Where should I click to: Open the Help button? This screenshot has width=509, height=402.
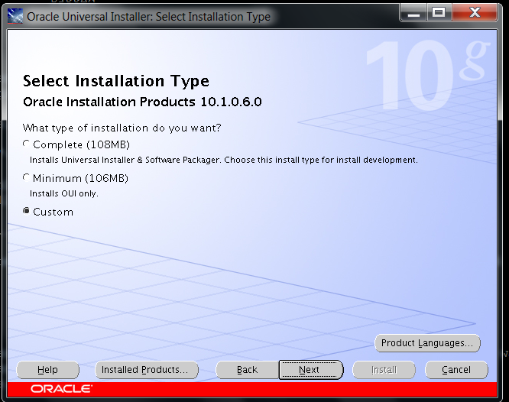coord(47,370)
